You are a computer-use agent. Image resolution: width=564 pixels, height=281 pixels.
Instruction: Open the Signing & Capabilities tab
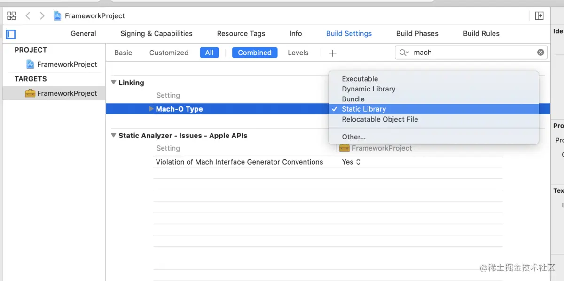pyautogui.click(x=157, y=34)
